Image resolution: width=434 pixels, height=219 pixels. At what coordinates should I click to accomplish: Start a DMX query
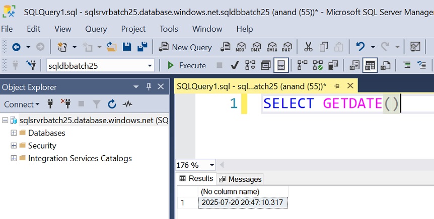tap(256, 47)
